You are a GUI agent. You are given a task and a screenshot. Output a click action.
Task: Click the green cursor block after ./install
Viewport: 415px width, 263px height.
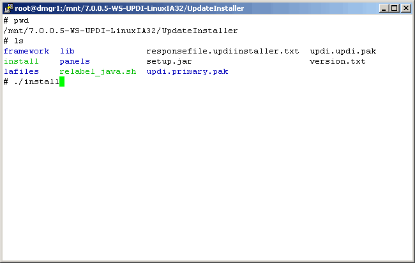click(x=63, y=82)
